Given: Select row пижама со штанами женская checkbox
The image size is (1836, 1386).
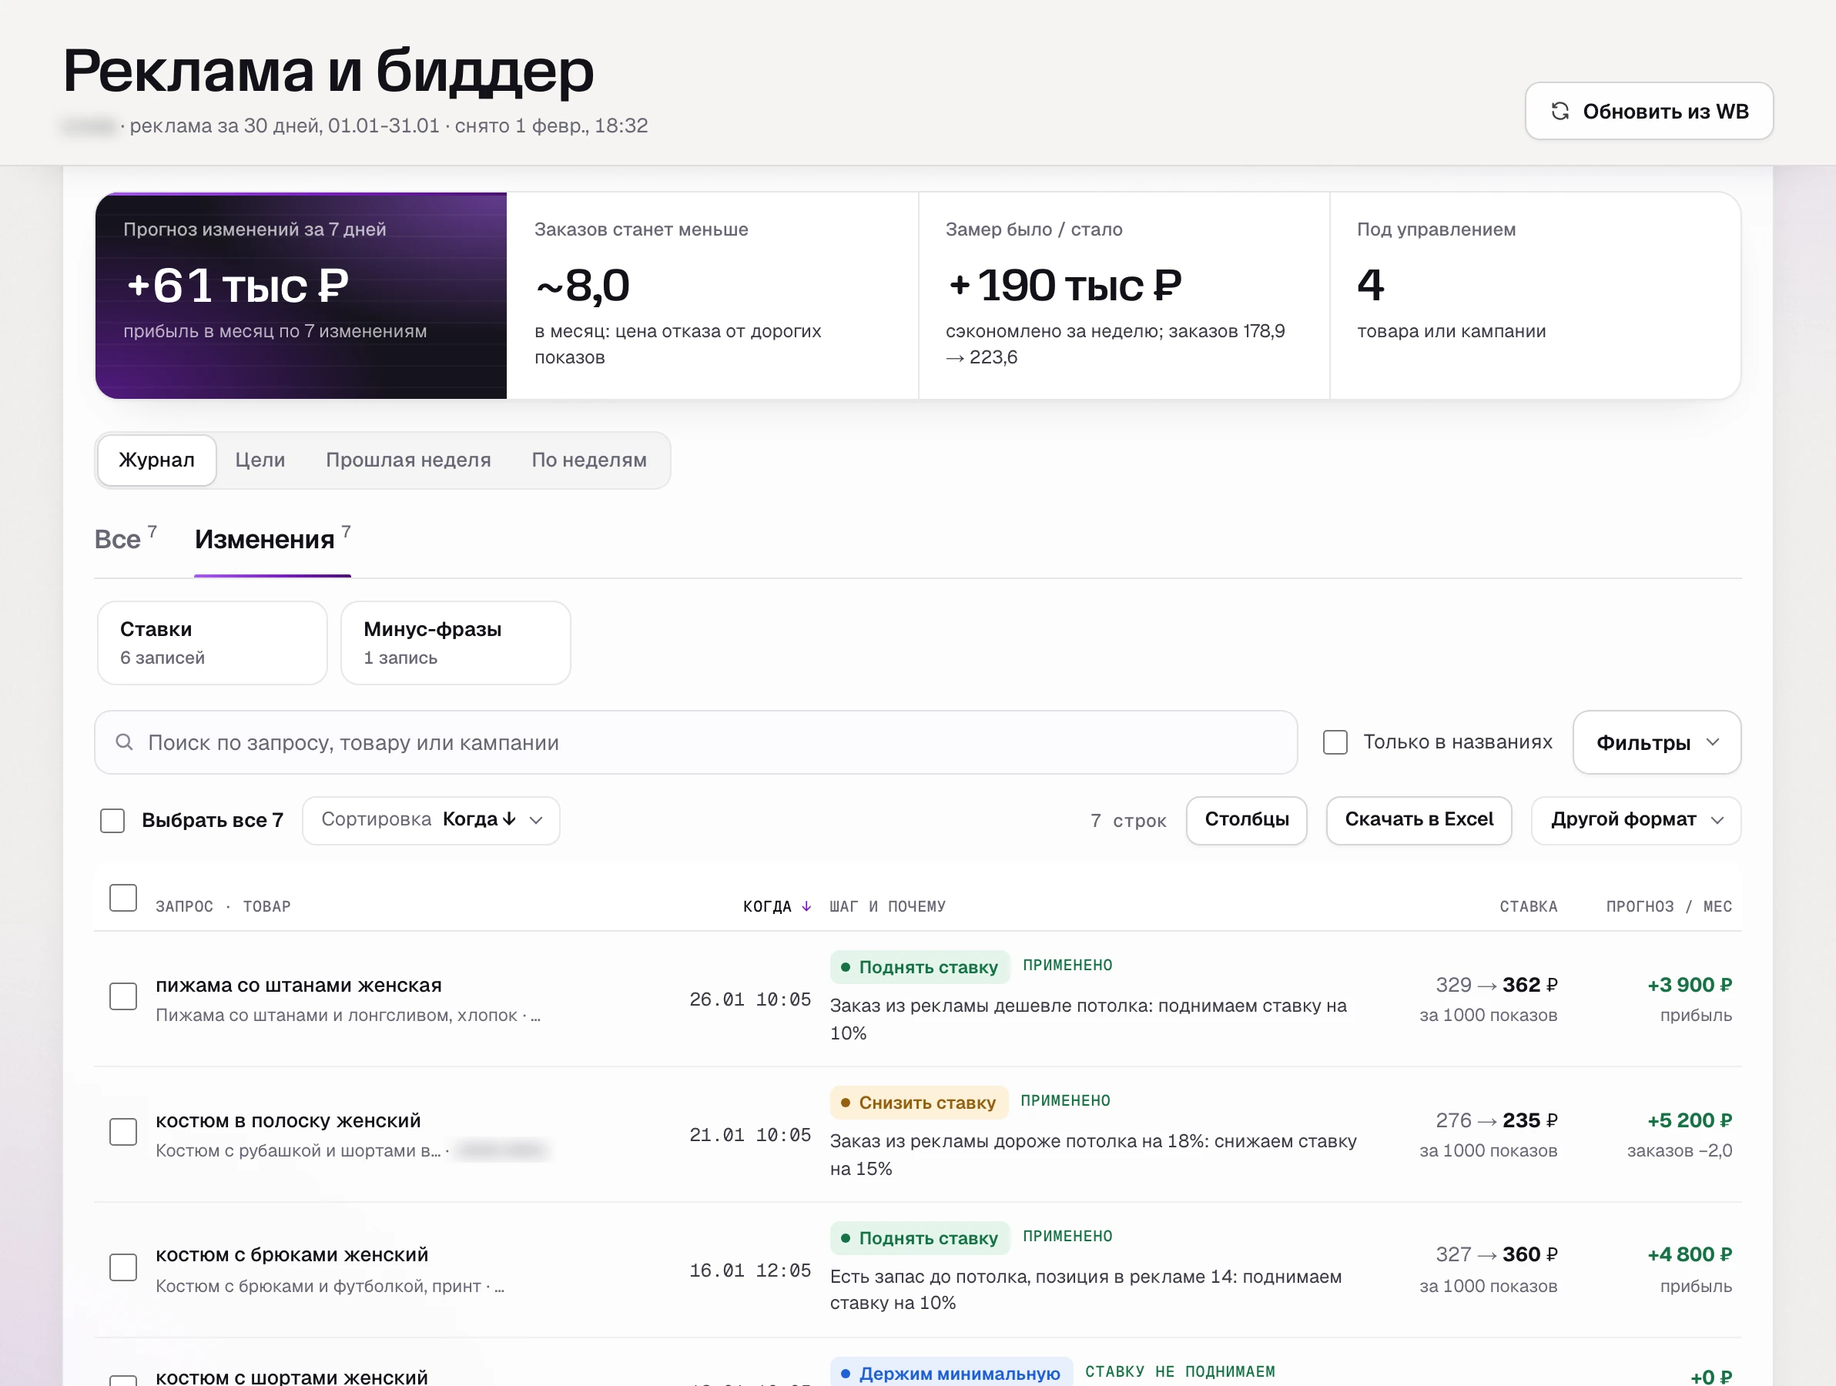Looking at the screenshot, I should tap(123, 996).
